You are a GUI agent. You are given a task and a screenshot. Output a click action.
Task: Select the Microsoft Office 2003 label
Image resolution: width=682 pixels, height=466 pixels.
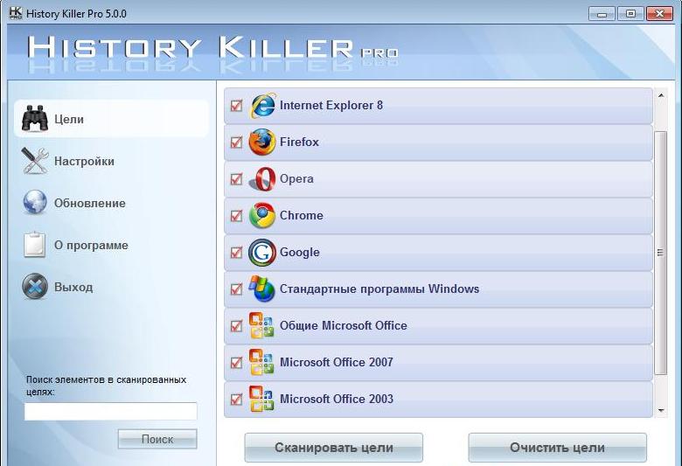(337, 399)
